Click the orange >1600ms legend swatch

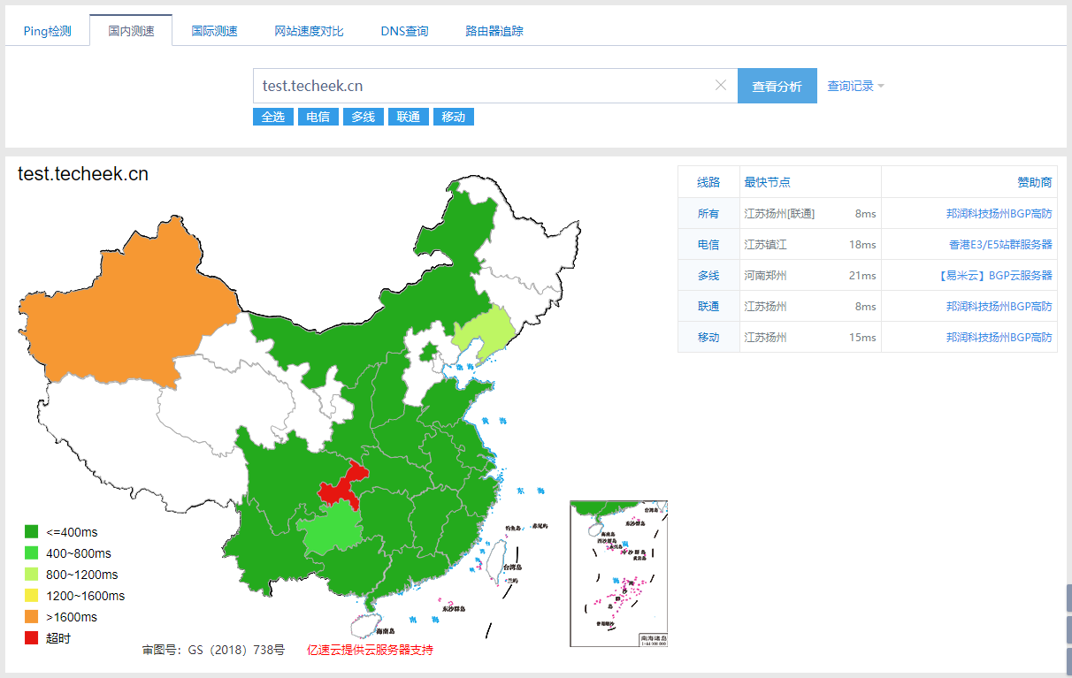pyautogui.click(x=31, y=617)
